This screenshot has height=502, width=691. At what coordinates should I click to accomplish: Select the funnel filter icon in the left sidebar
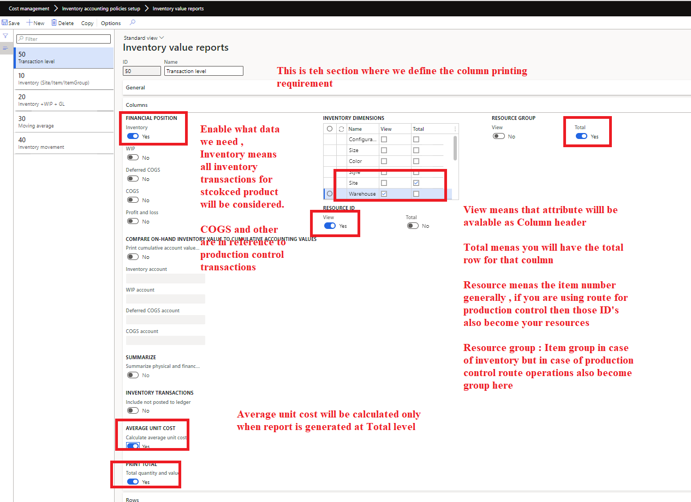point(6,35)
